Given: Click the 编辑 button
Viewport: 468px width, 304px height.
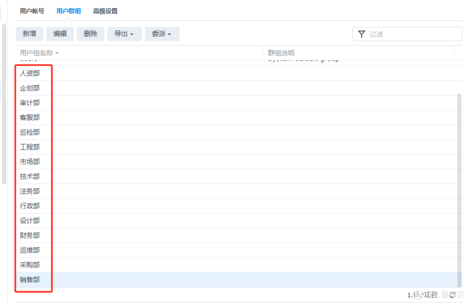Looking at the screenshot, I should point(60,34).
